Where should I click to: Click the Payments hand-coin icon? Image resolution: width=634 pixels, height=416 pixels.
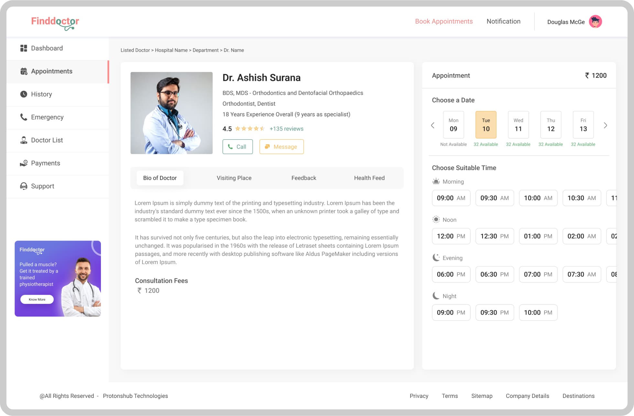tap(24, 163)
